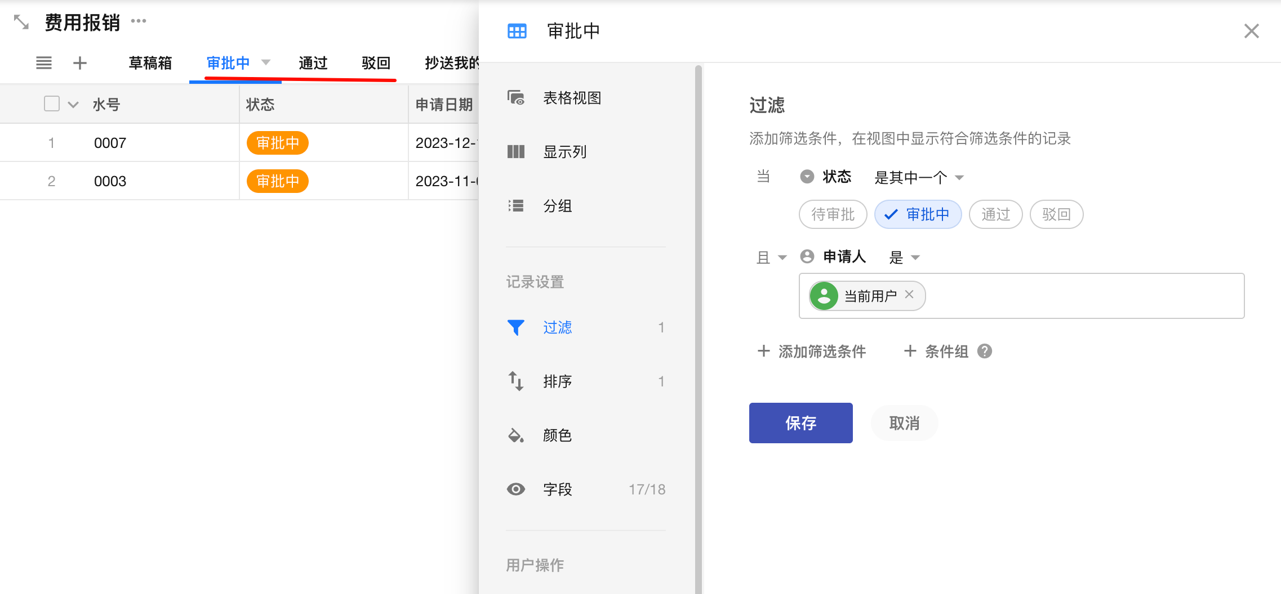Click the 审批中 badge in row 0007
Image resolution: width=1281 pixels, height=594 pixels.
(x=278, y=143)
